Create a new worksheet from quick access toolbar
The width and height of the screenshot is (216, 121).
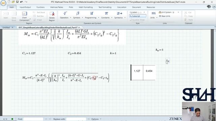(9, 2)
